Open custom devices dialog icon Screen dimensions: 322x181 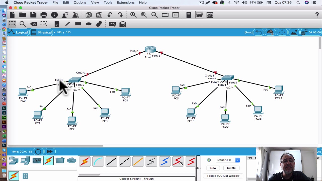(176, 15)
